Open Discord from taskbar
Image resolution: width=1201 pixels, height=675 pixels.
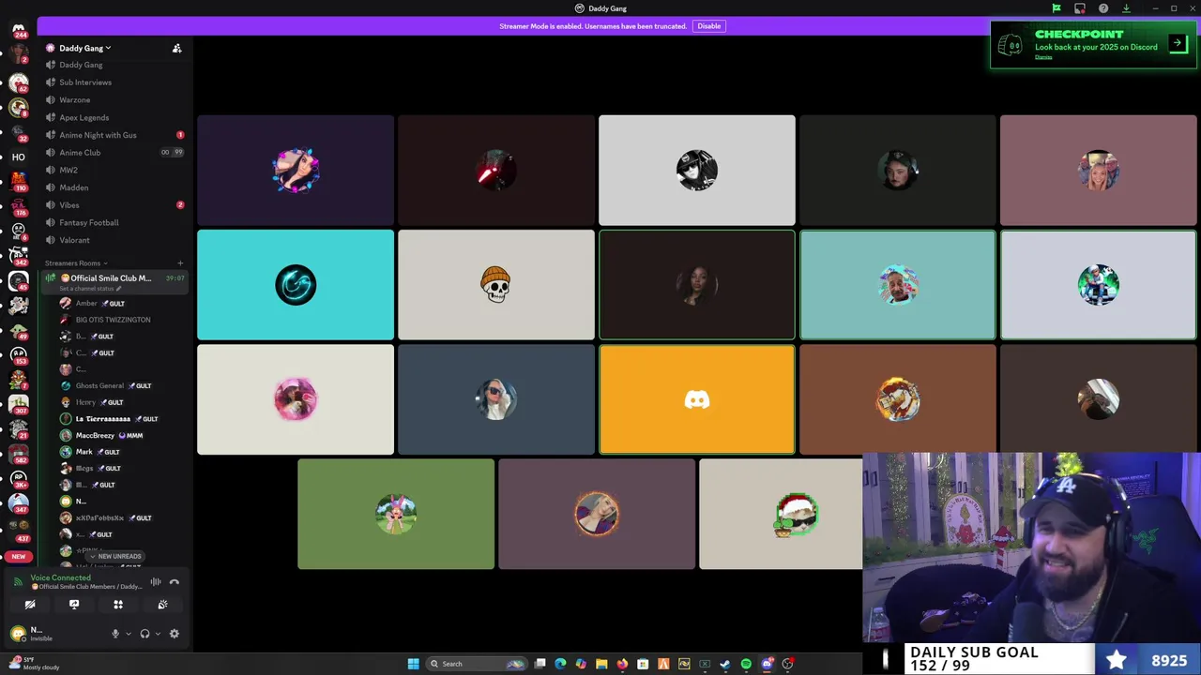767,664
